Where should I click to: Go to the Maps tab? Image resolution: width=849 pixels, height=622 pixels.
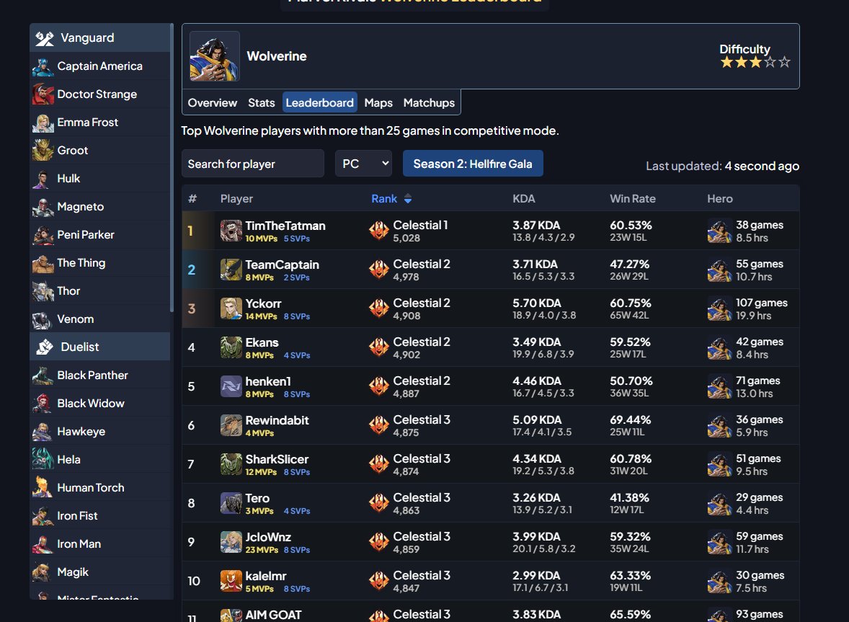coord(378,103)
